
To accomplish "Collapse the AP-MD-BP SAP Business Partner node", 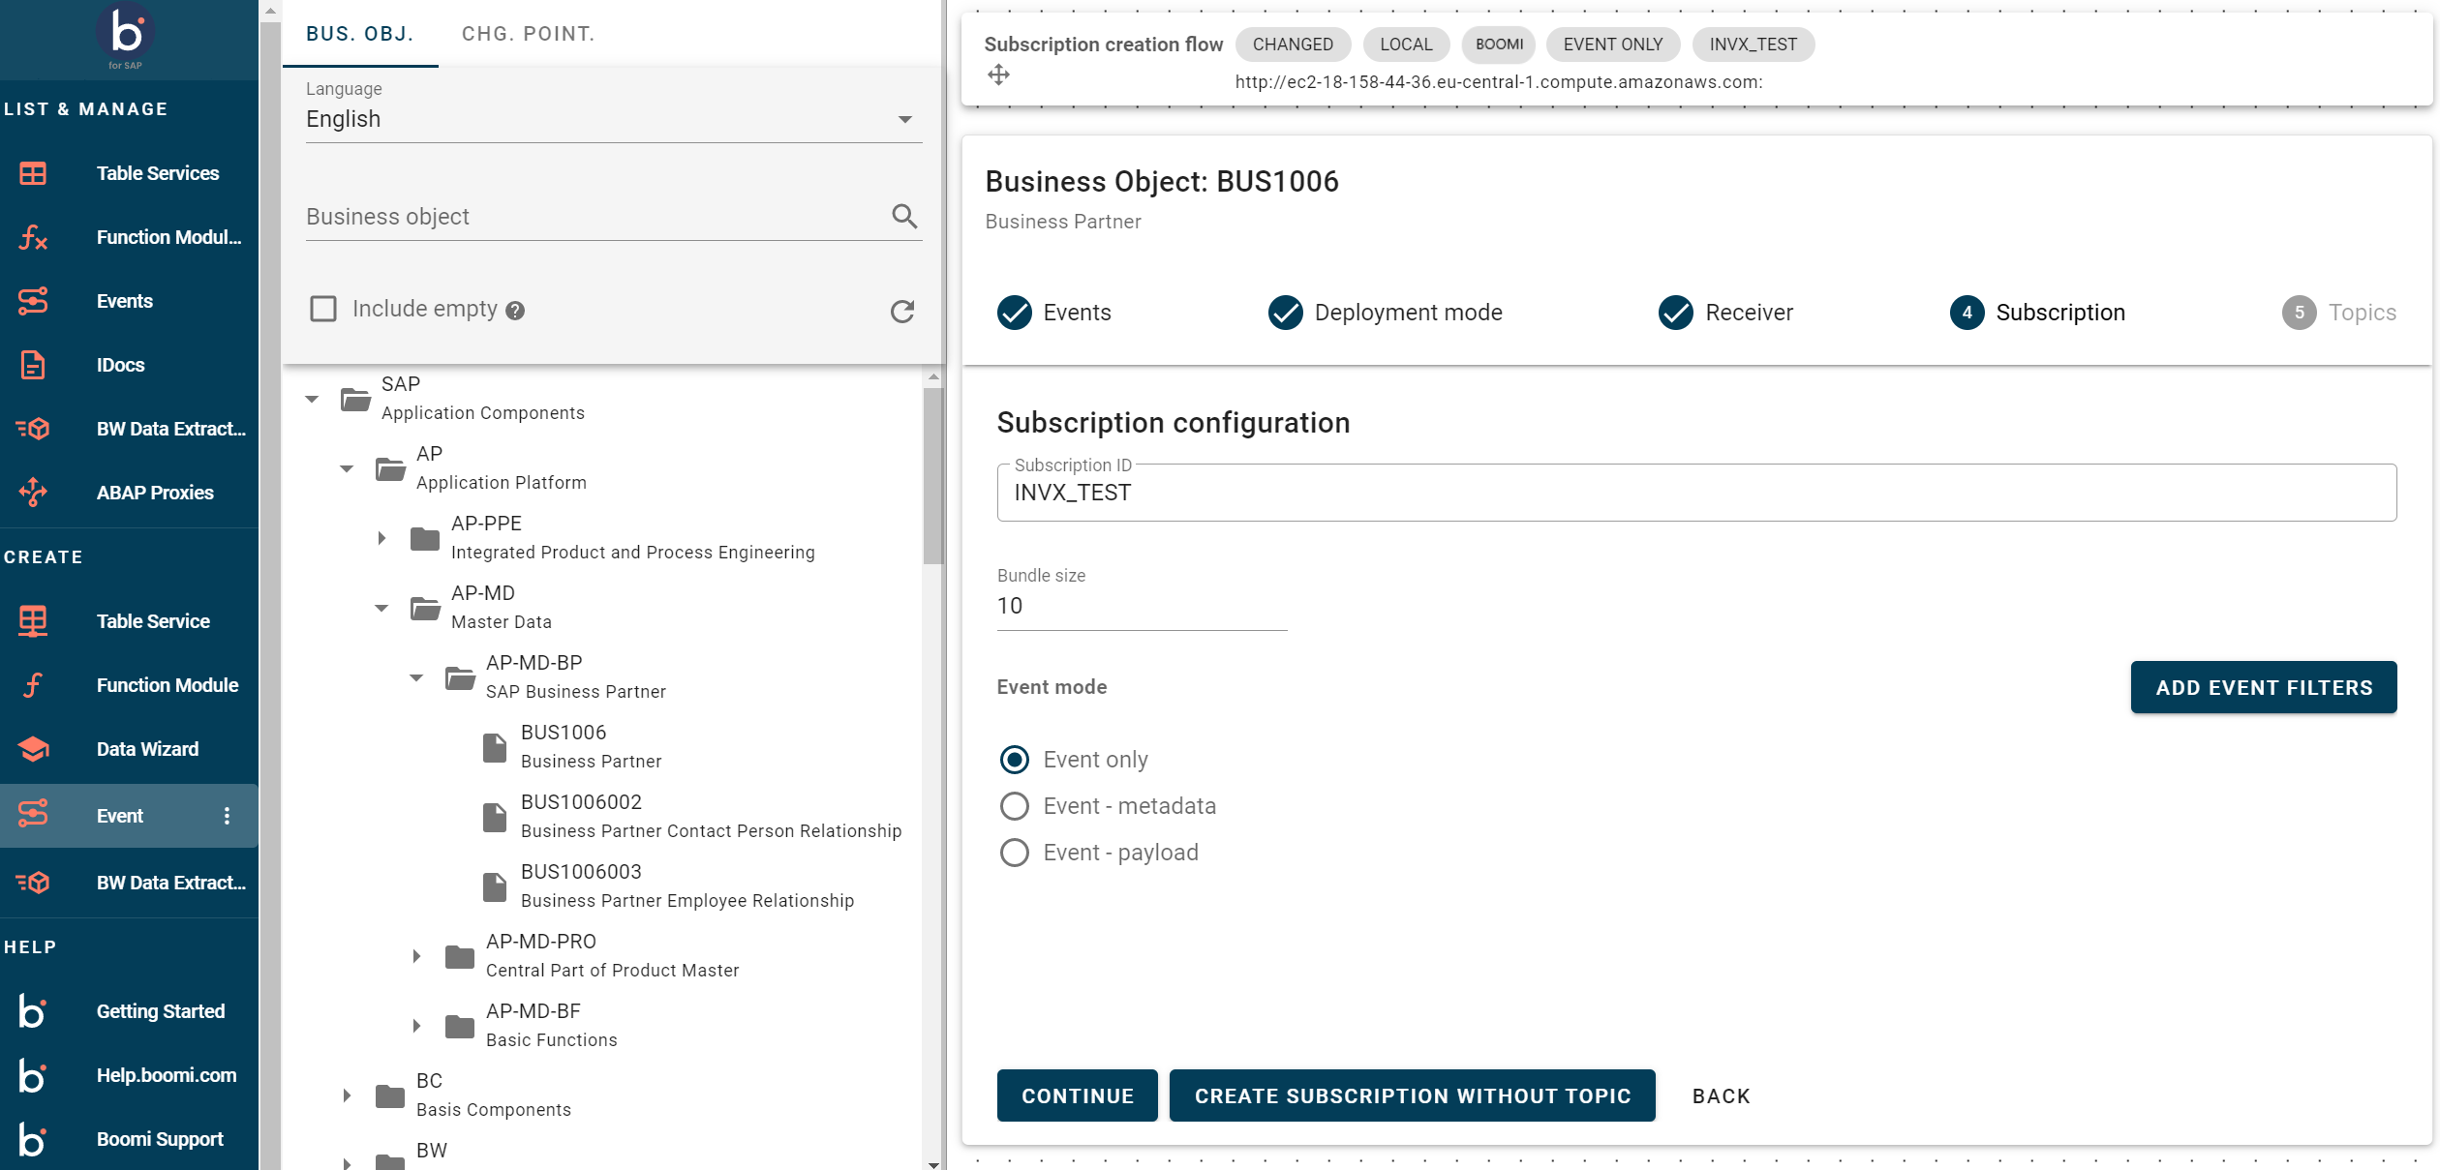I will (x=416, y=677).
